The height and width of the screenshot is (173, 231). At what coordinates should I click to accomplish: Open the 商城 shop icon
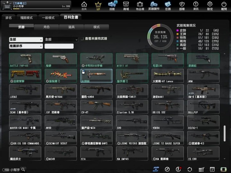click(126, 5)
